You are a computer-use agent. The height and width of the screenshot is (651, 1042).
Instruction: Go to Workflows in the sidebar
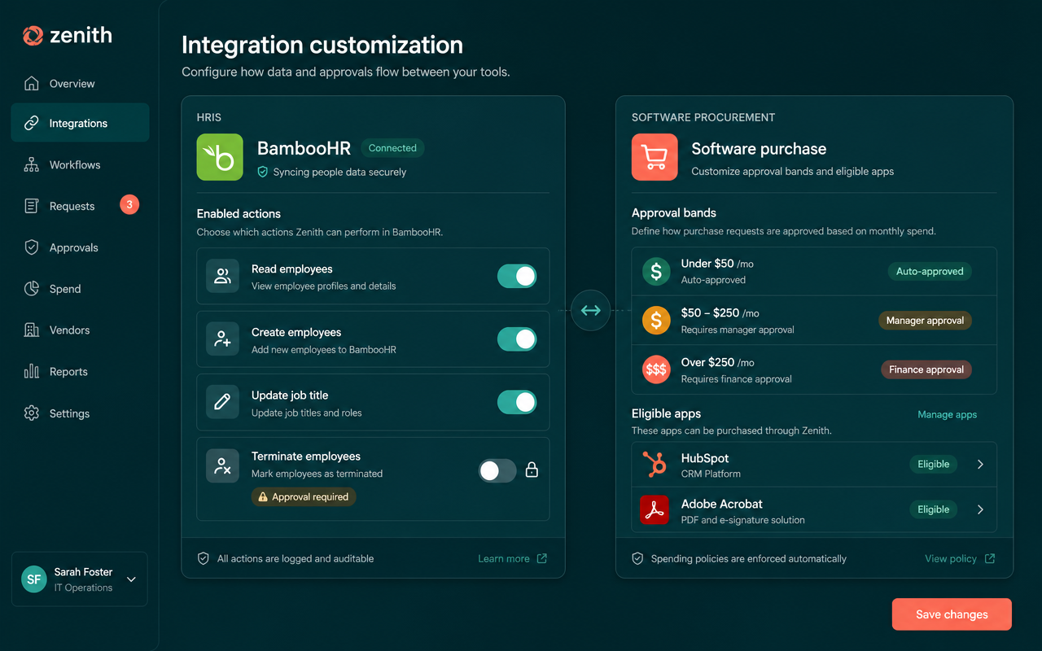point(80,164)
